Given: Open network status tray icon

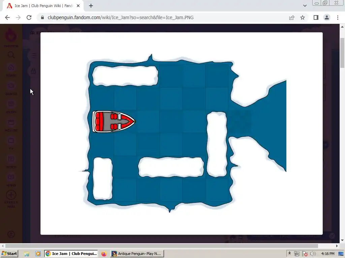Looking at the screenshot, I should [x=296, y=254].
